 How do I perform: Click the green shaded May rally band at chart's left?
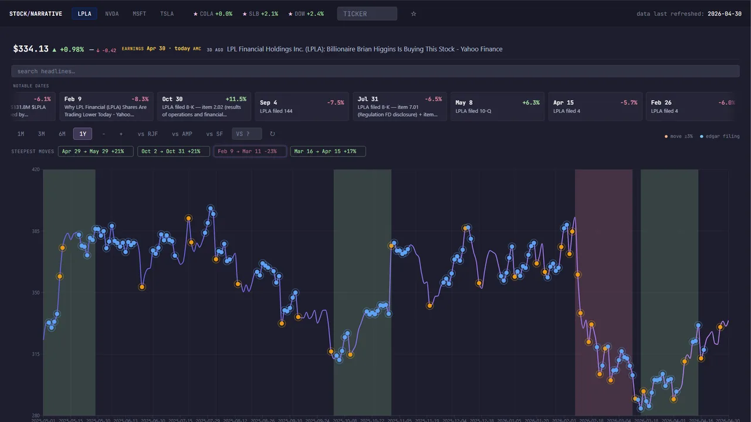click(69, 292)
